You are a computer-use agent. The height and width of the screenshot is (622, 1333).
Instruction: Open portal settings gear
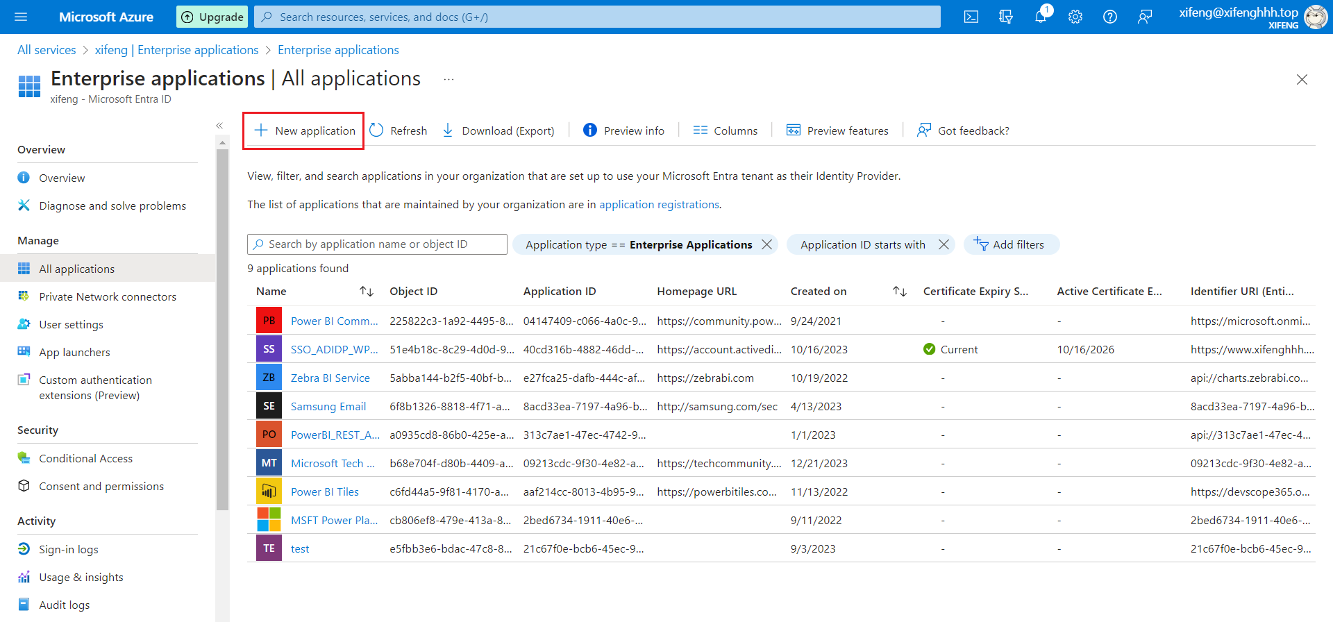pos(1075,17)
